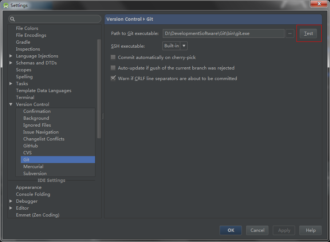Click the Android Studio icon in title bar
Viewport: 330px width, 242px height.
pos(6,5)
